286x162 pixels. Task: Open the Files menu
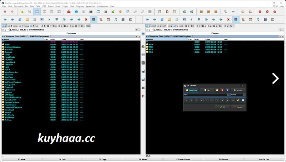(x=4, y=6)
